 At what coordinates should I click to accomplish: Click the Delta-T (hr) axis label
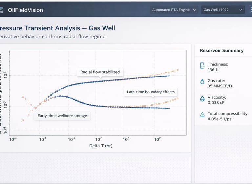click(101, 146)
